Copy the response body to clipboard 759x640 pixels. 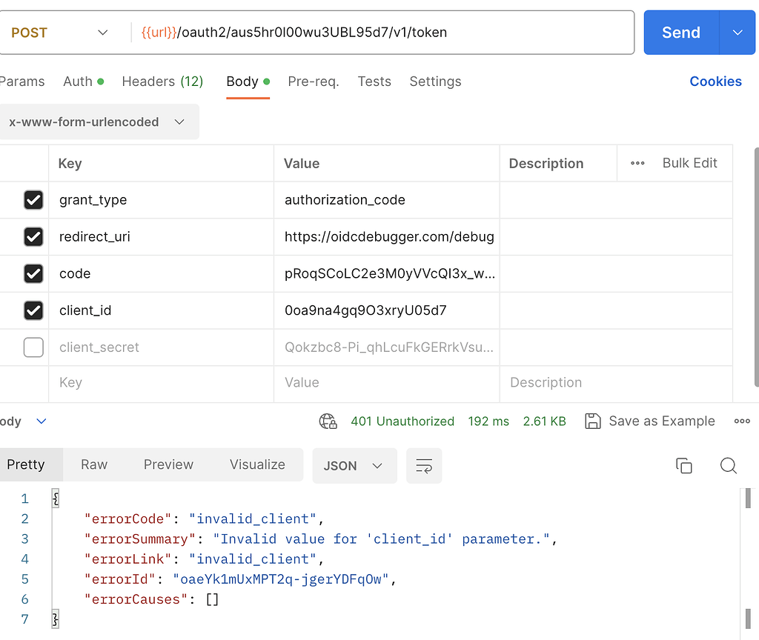(x=683, y=465)
